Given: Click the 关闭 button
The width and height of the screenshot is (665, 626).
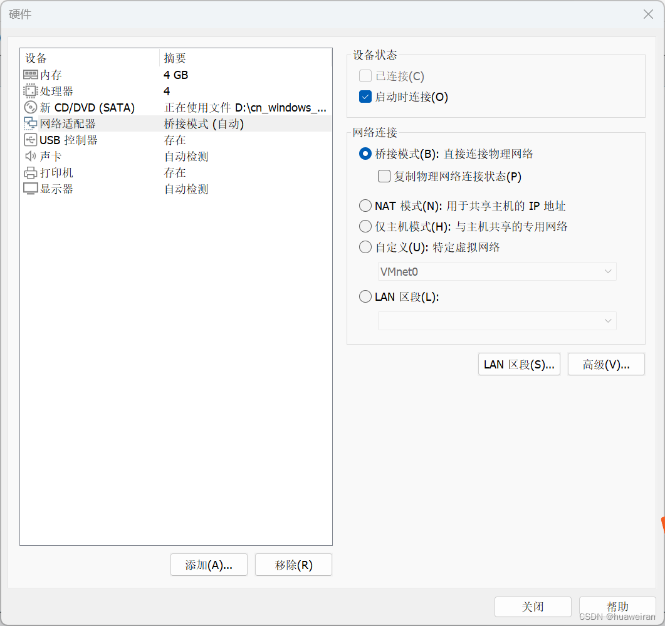Looking at the screenshot, I should click(533, 607).
